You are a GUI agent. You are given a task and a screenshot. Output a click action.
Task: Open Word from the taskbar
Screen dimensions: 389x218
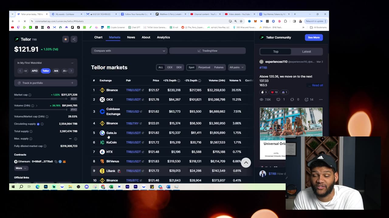[168, 187]
